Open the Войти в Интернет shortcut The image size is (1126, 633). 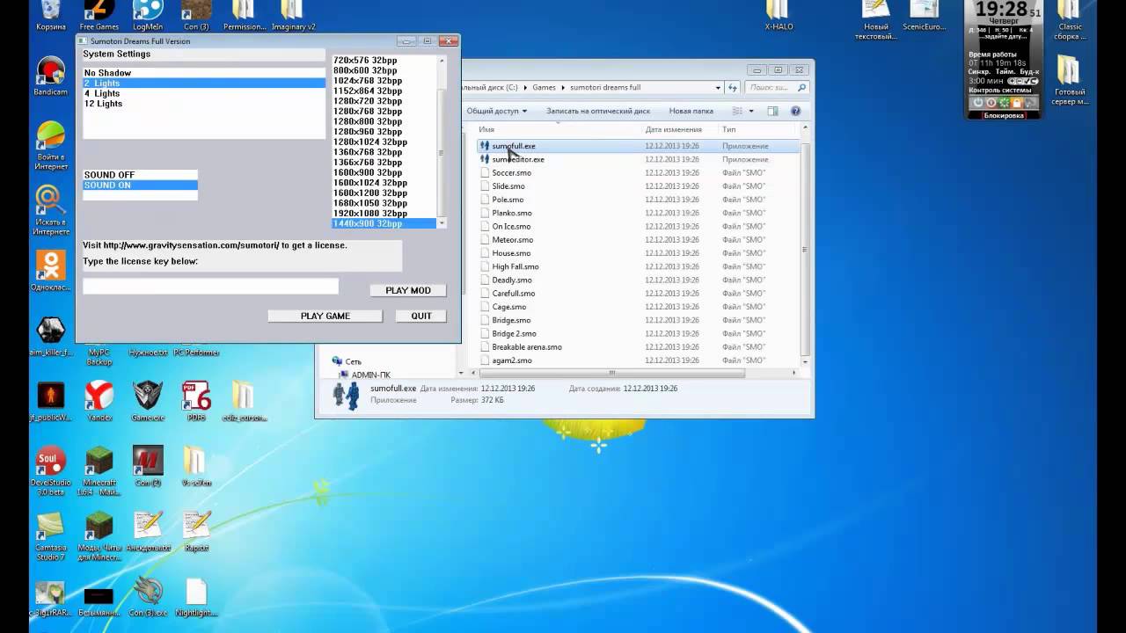click(50, 145)
